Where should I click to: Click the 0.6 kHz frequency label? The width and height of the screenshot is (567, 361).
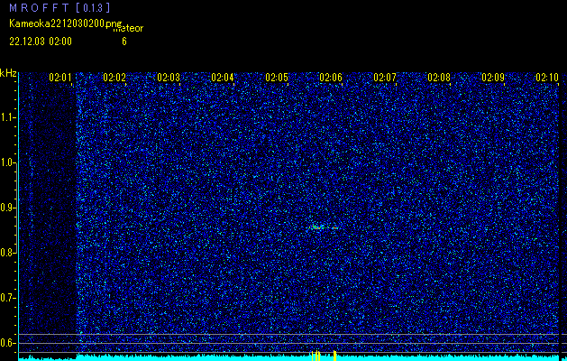7,343
